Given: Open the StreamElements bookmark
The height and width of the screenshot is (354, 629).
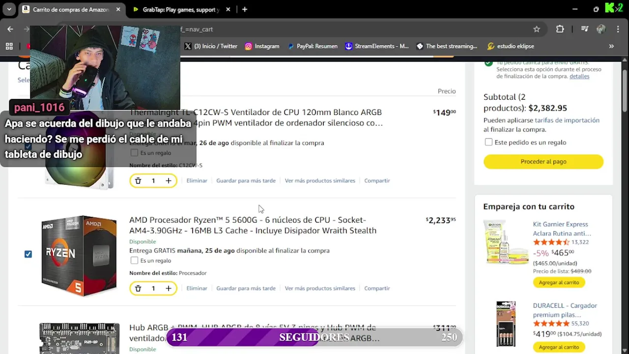Looking at the screenshot, I should 376,46.
